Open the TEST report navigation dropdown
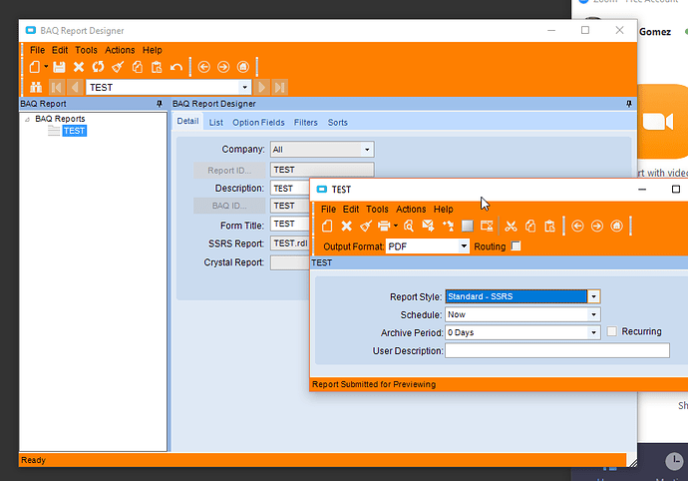The width and height of the screenshot is (688, 481). click(245, 88)
